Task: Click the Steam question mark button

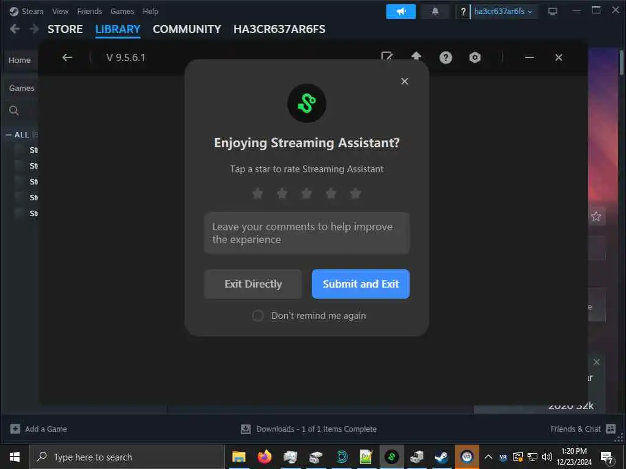Action: click(463, 12)
